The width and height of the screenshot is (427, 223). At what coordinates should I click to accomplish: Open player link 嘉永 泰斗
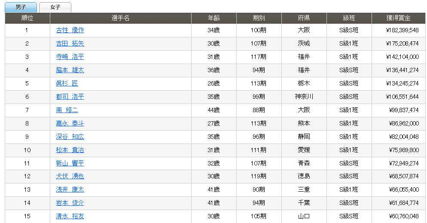click(x=70, y=123)
